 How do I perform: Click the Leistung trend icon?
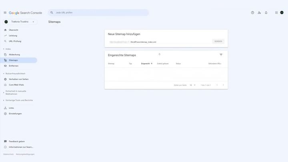[x=5, y=36]
